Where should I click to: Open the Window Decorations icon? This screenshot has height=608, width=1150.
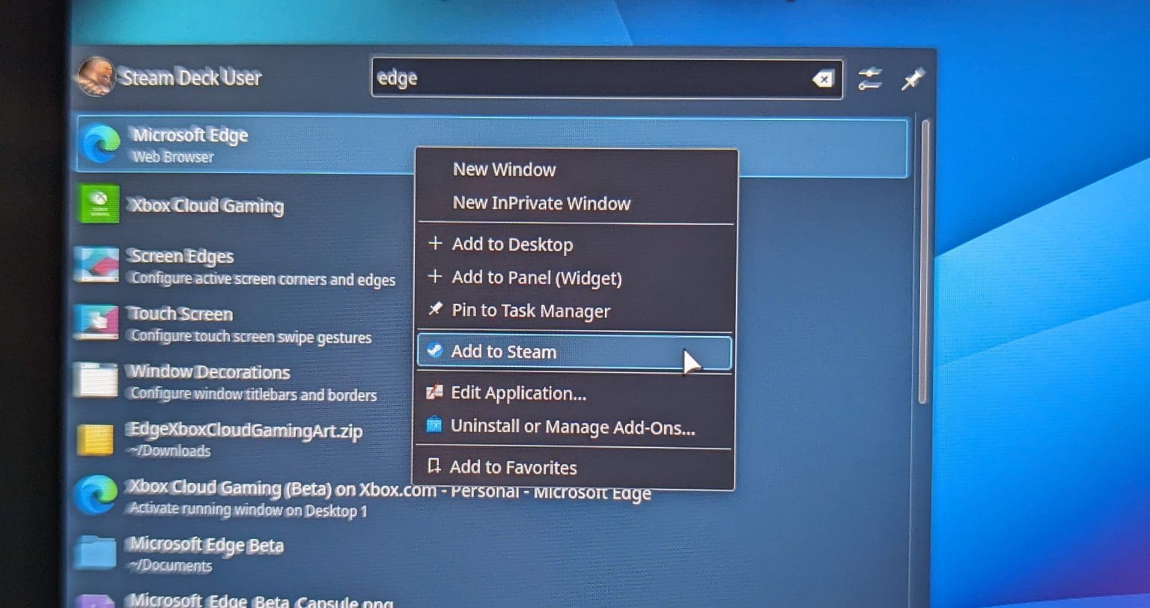(x=95, y=380)
